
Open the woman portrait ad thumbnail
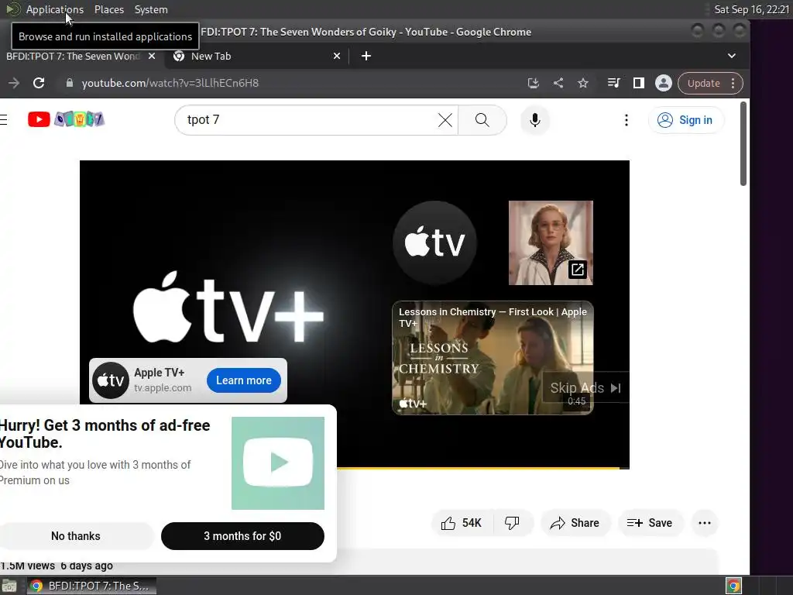(x=551, y=242)
